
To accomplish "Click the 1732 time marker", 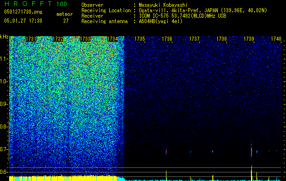I will pyautogui.click(x=58, y=39).
